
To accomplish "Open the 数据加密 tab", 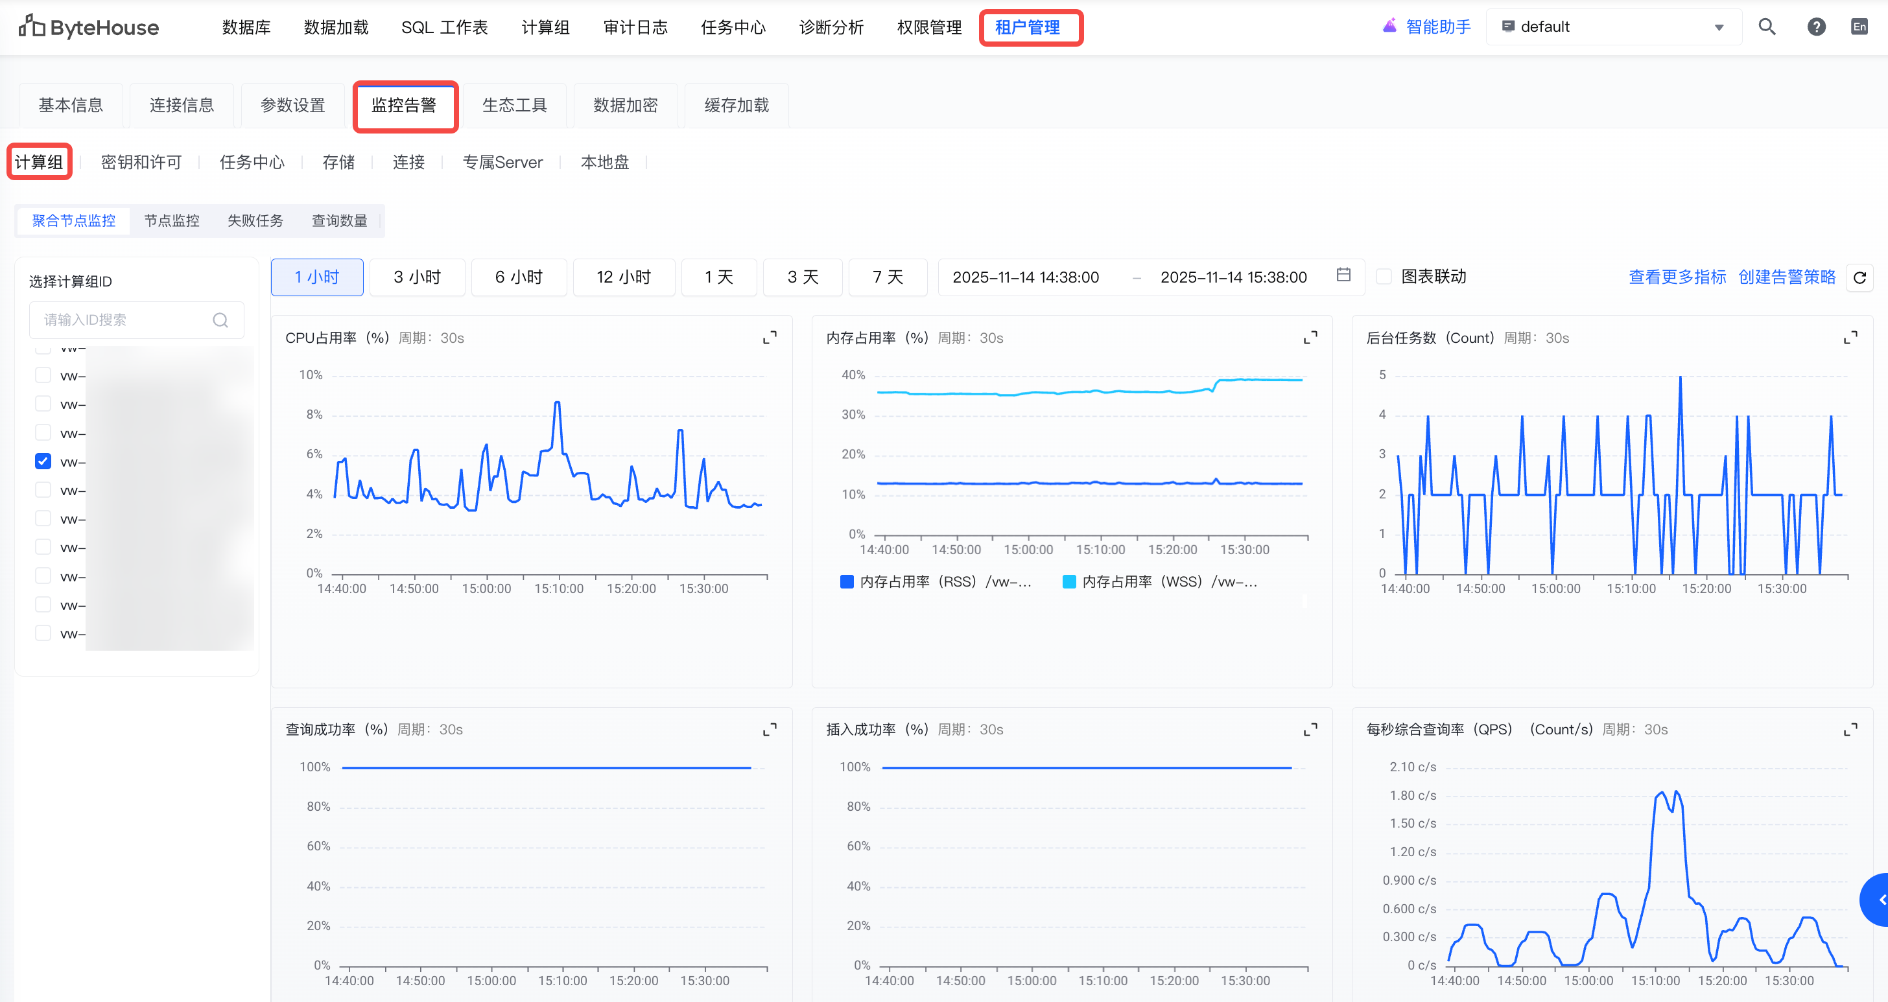I will tap(625, 106).
